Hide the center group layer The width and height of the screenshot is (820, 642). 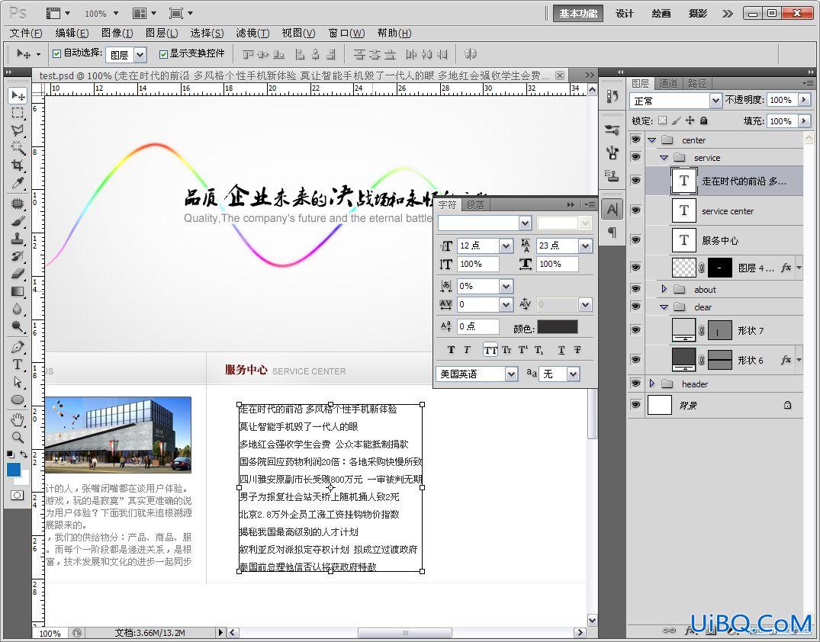pos(635,140)
